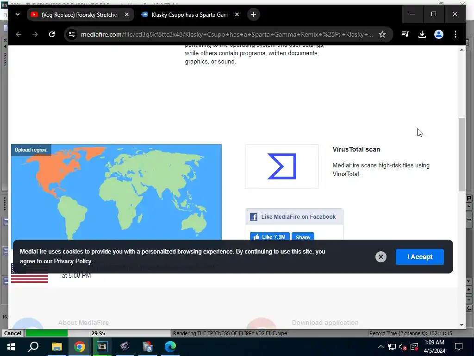The image size is (474, 356).
Task: Click the network tray icon
Action: pyautogui.click(x=392, y=347)
